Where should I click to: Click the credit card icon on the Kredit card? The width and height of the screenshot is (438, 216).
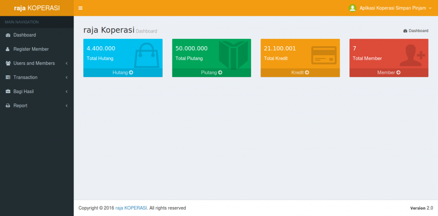[324, 55]
